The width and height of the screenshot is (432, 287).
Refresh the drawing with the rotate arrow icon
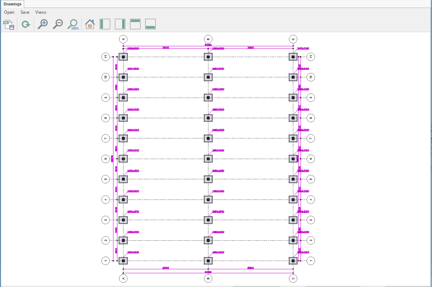[26, 25]
